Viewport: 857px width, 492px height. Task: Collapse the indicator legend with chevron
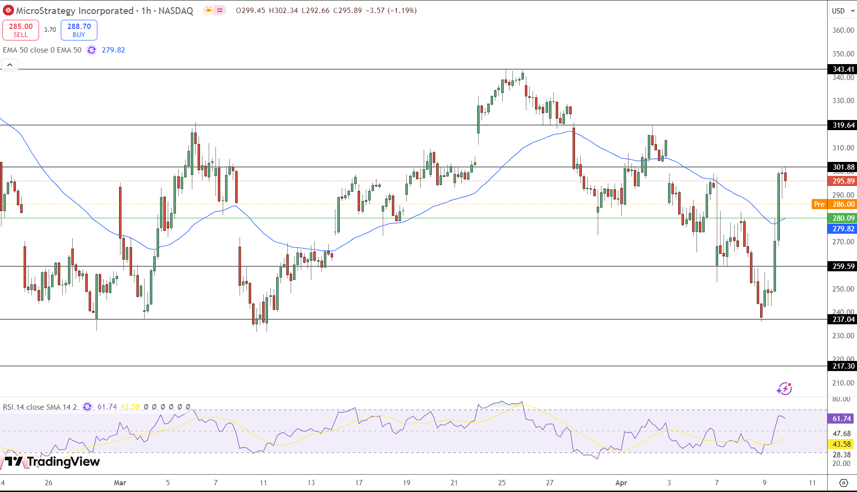pyautogui.click(x=10, y=65)
